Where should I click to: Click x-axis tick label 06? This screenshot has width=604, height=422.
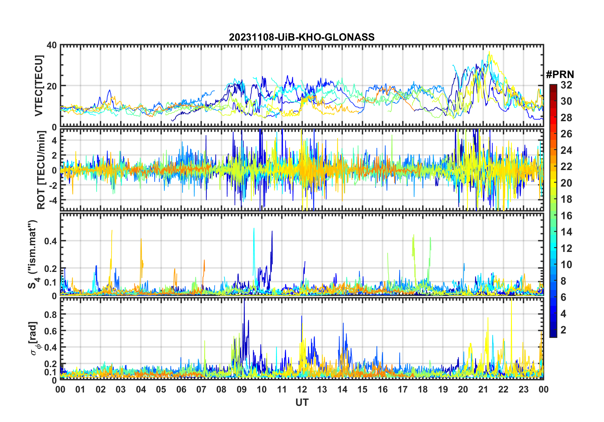click(x=181, y=389)
